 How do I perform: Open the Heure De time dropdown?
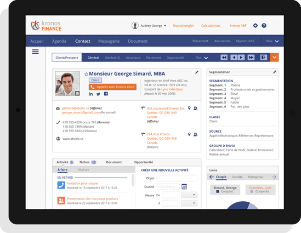click(189, 195)
